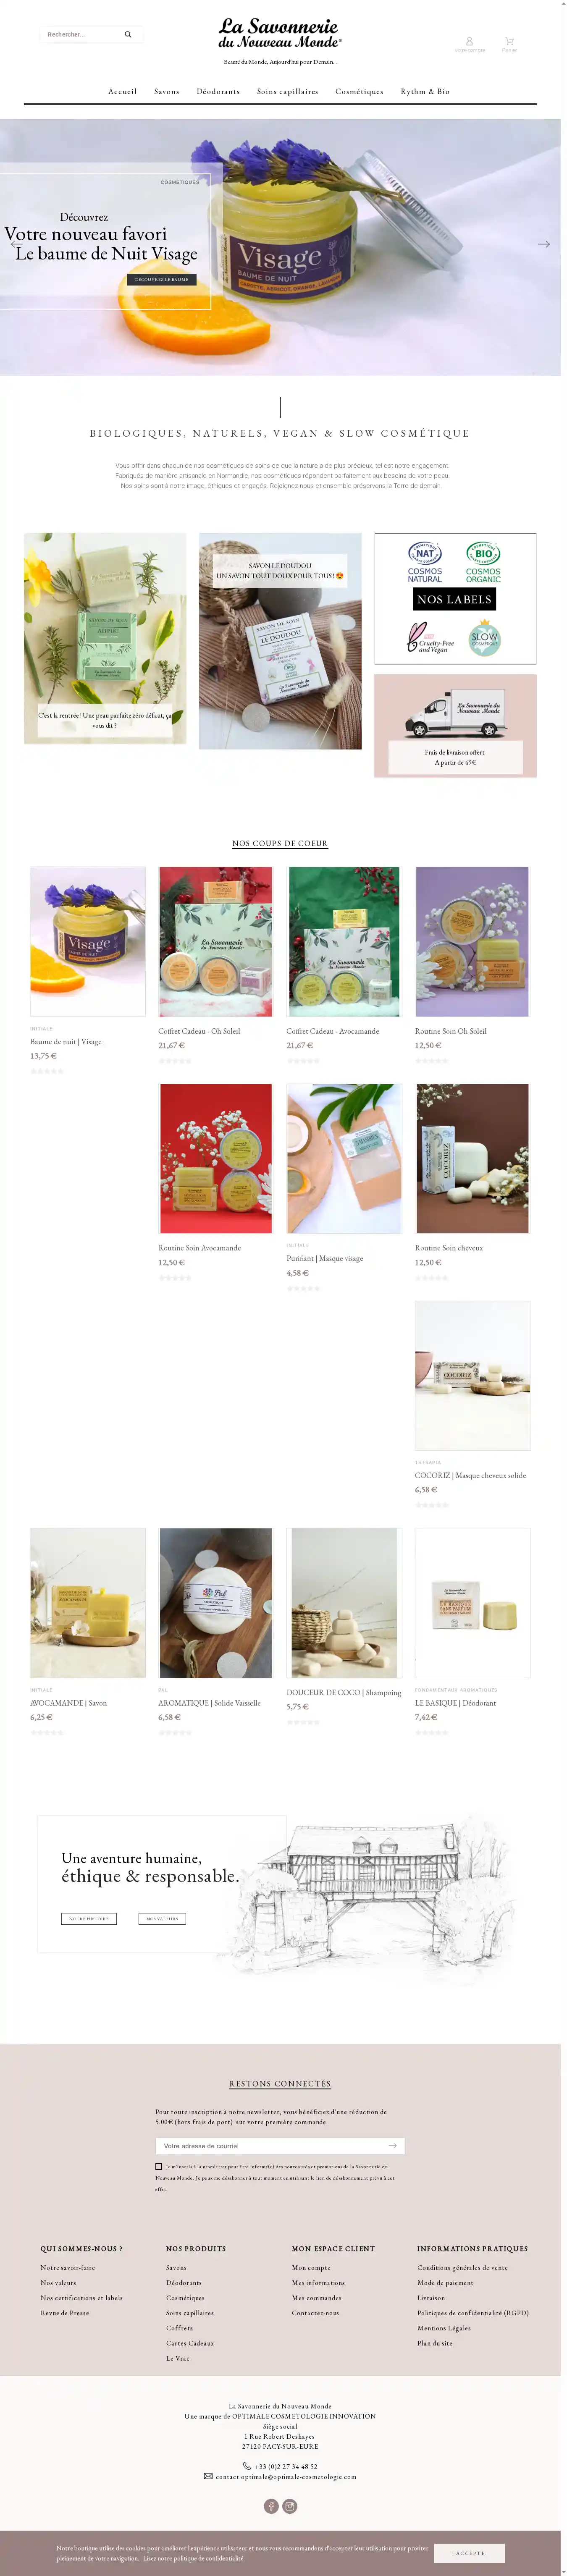Follow the Conditions générales de vente link
This screenshot has width=567, height=2576.
pyautogui.click(x=462, y=2267)
